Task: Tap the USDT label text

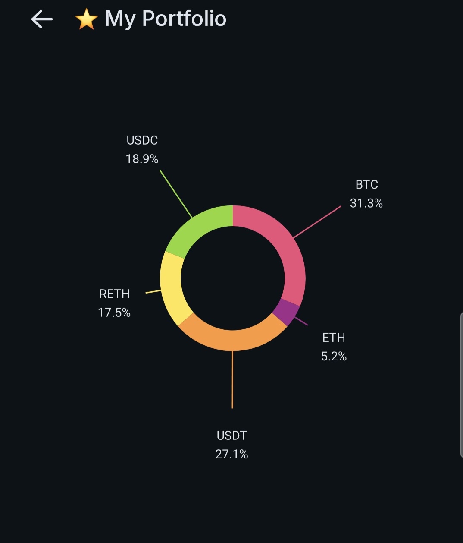Action: [232, 436]
